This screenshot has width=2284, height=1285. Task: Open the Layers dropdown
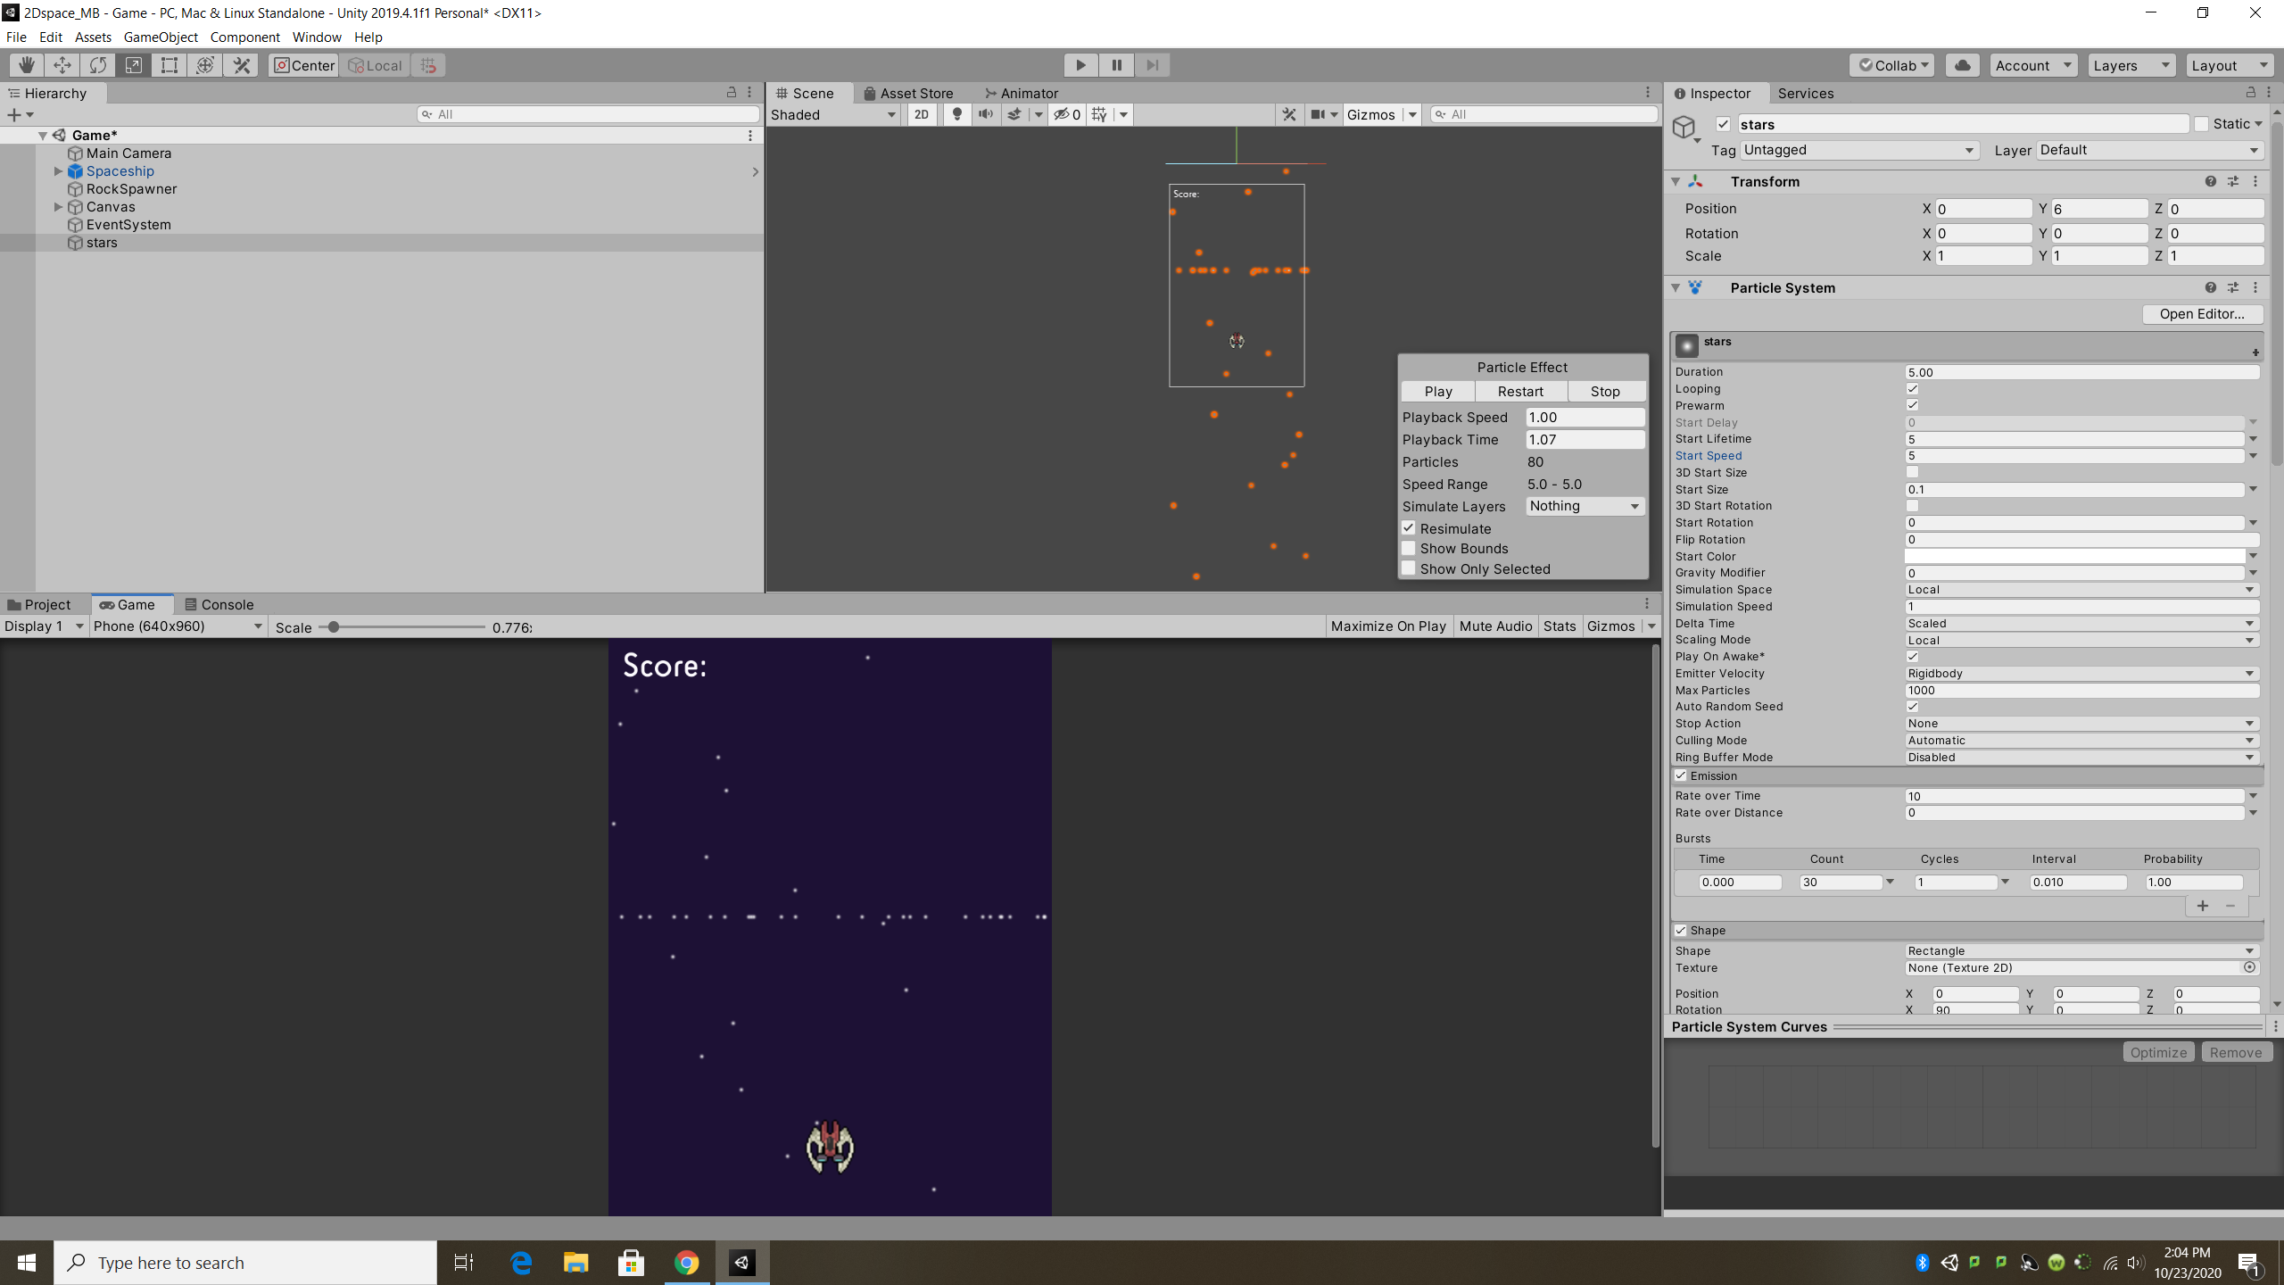[2130, 65]
